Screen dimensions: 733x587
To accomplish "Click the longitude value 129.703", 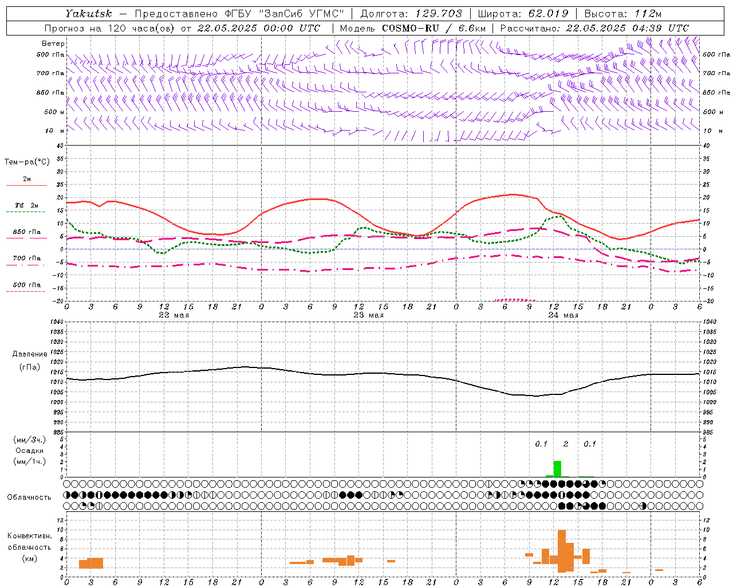I will coord(439,14).
